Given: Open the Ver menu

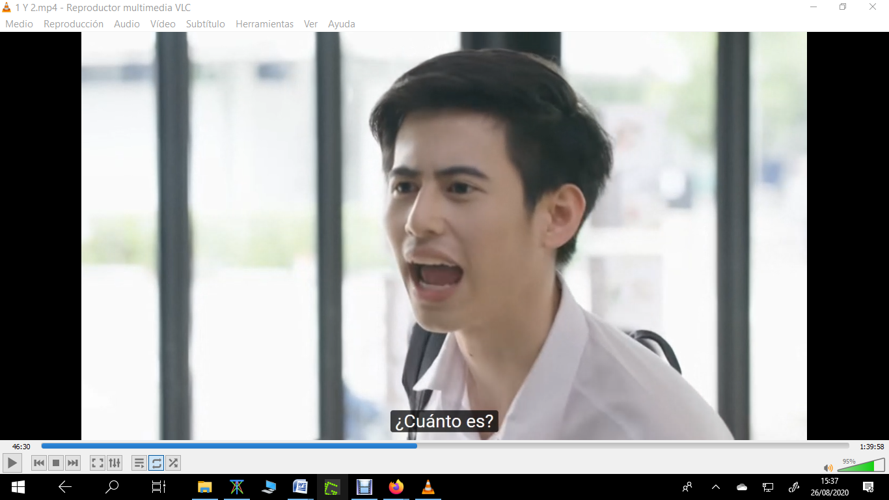Looking at the screenshot, I should (311, 24).
